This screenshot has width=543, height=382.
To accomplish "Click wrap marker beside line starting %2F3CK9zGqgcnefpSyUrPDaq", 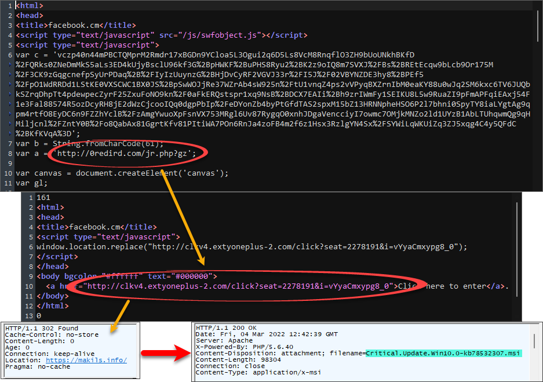I will (10, 75).
